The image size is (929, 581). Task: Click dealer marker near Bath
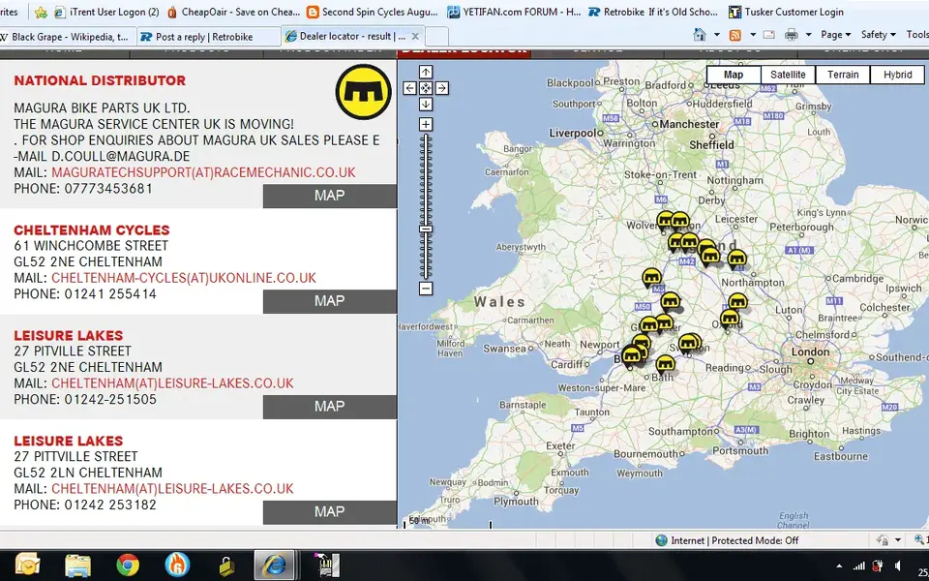[x=665, y=364]
